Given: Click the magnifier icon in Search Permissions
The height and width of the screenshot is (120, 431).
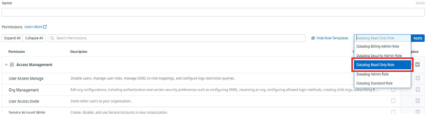Looking at the screenshot, I should [x=52, y=38].
